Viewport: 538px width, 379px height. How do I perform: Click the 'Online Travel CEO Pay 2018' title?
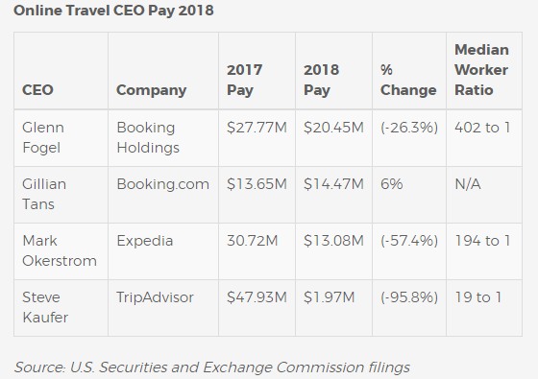113,11
